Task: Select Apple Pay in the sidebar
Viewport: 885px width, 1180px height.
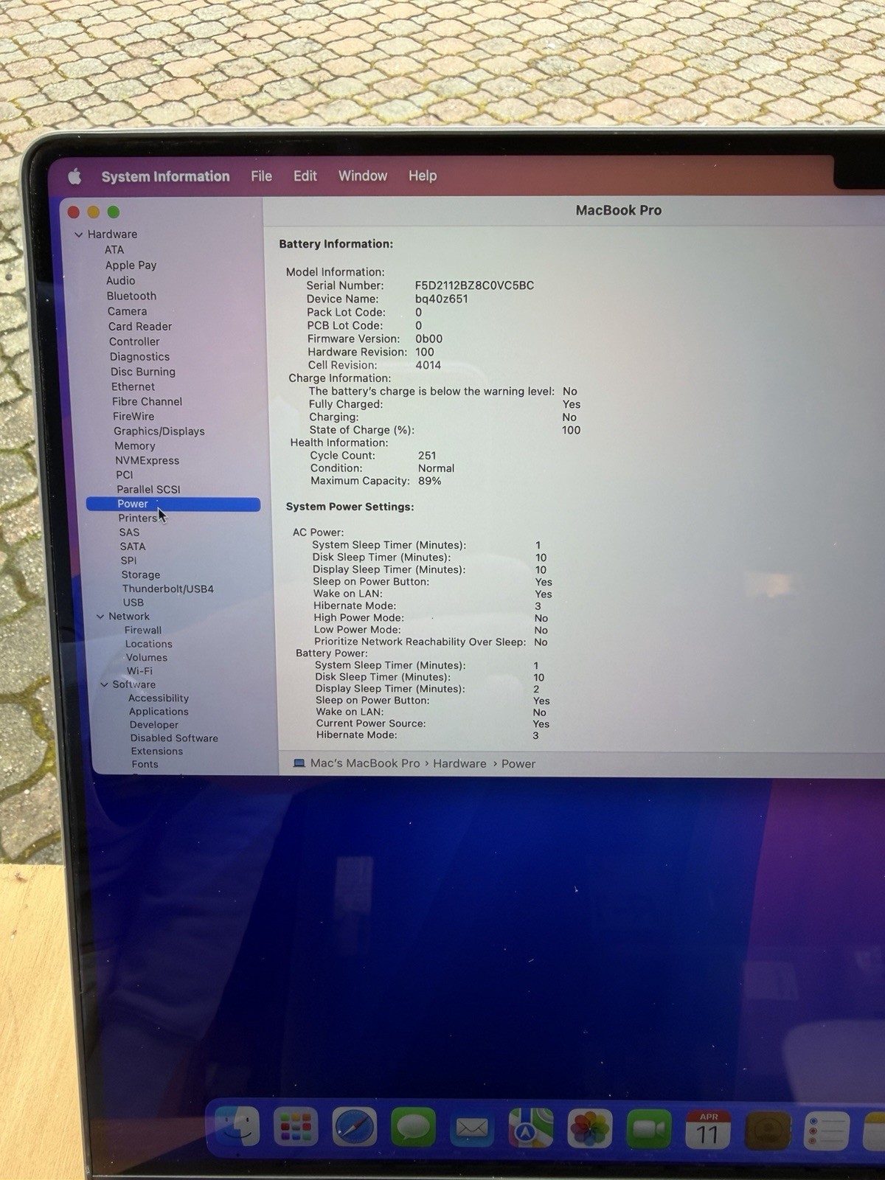Action: 131,265
